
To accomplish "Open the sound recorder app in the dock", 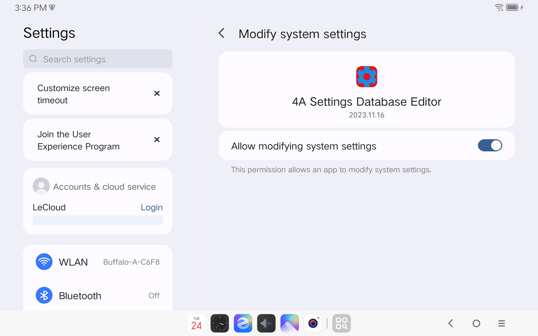I will [266, 323].
